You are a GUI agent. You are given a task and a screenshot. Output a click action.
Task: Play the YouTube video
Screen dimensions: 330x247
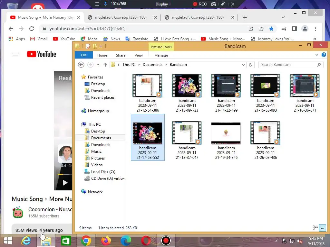point(65,183)
